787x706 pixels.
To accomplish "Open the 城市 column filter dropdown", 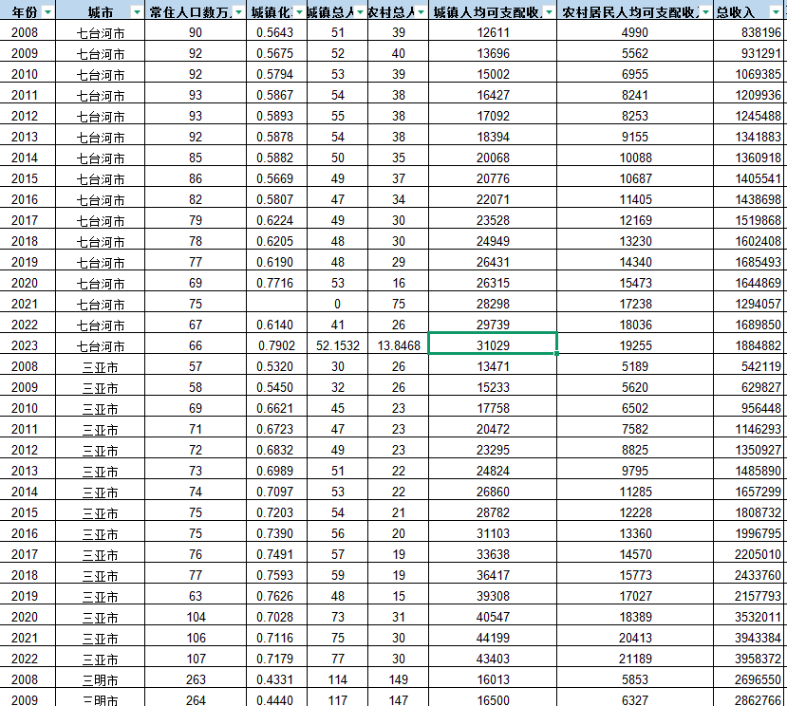I will 138,11.
